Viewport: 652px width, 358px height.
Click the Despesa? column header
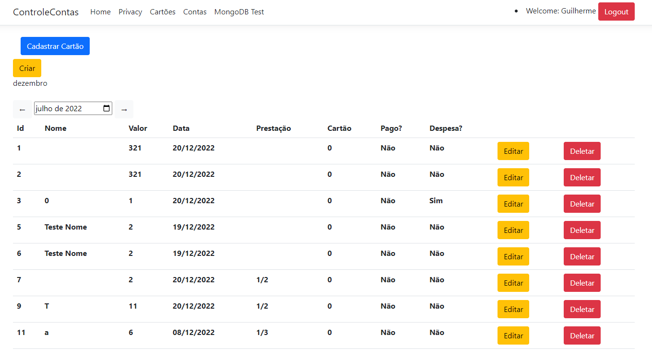coord(446,128)
